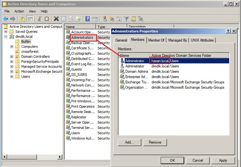Open the View menu
This screenshot has width=241, height=167.
click(33, 11)
